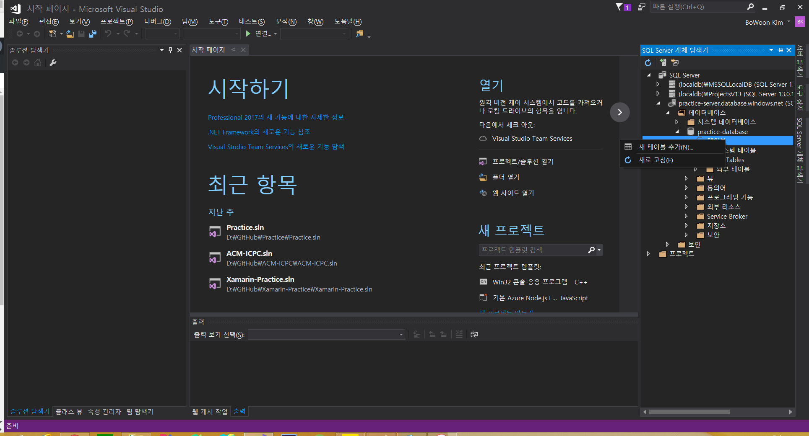Screen dimensions: 809x436
Task: Open the .NET Framework new features link
Action: (x=259, y=132)
